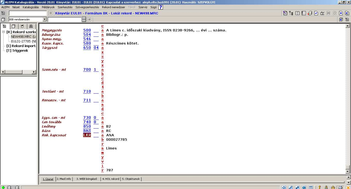This screenshot has width=351, height=189.
Task: Click the check record checkmark icon
Action: click(316, 13)
